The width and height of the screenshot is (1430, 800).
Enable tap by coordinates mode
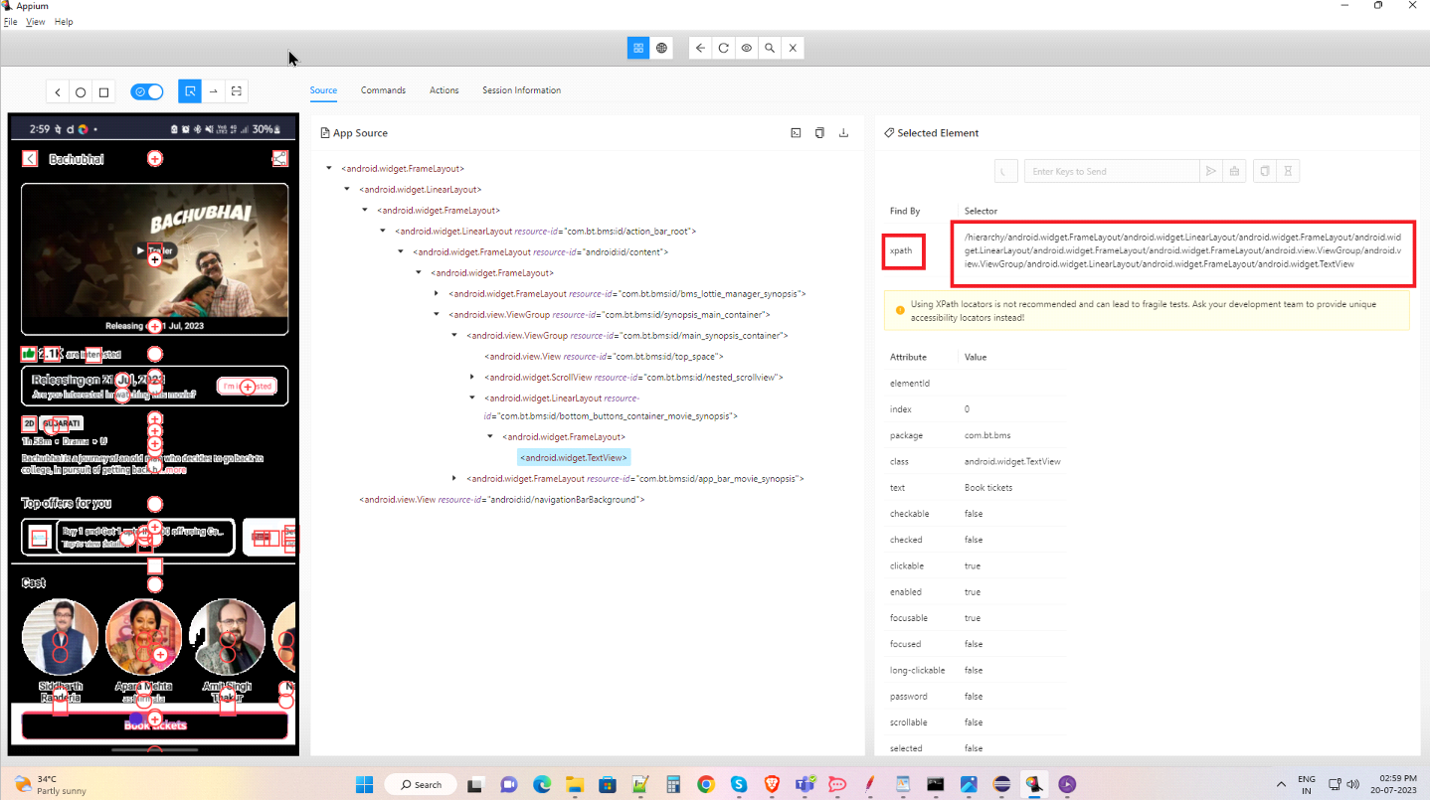pos(237,91)
